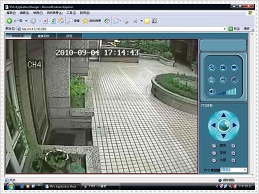Click the Forward arrow in IE toolbar
The width and height of the screenshot is (259, 194).
coord(33,21)
